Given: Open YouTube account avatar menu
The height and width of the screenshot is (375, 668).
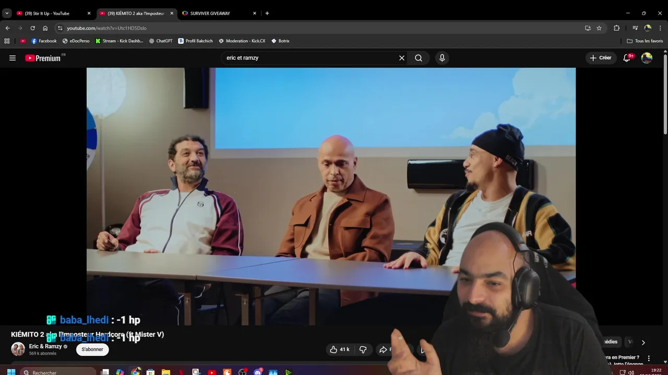Looking at the screenshot, I should 647,58.
